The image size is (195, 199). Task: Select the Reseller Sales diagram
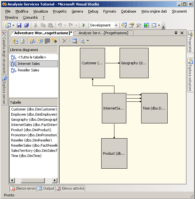[x=28, y=70]
